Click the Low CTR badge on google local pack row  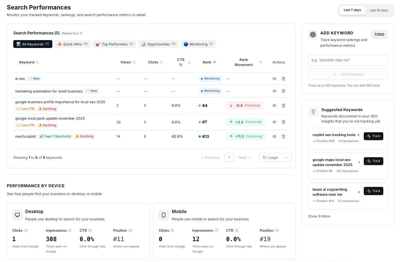click(x=25, y=125)
